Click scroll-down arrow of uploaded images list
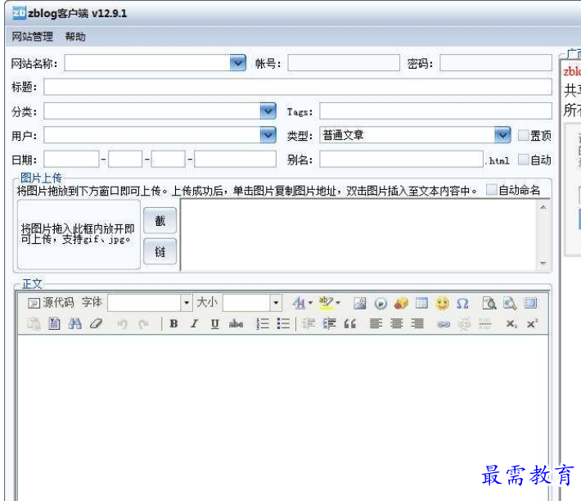The height and width of the screenshot is (501, 581). point(543,264)
